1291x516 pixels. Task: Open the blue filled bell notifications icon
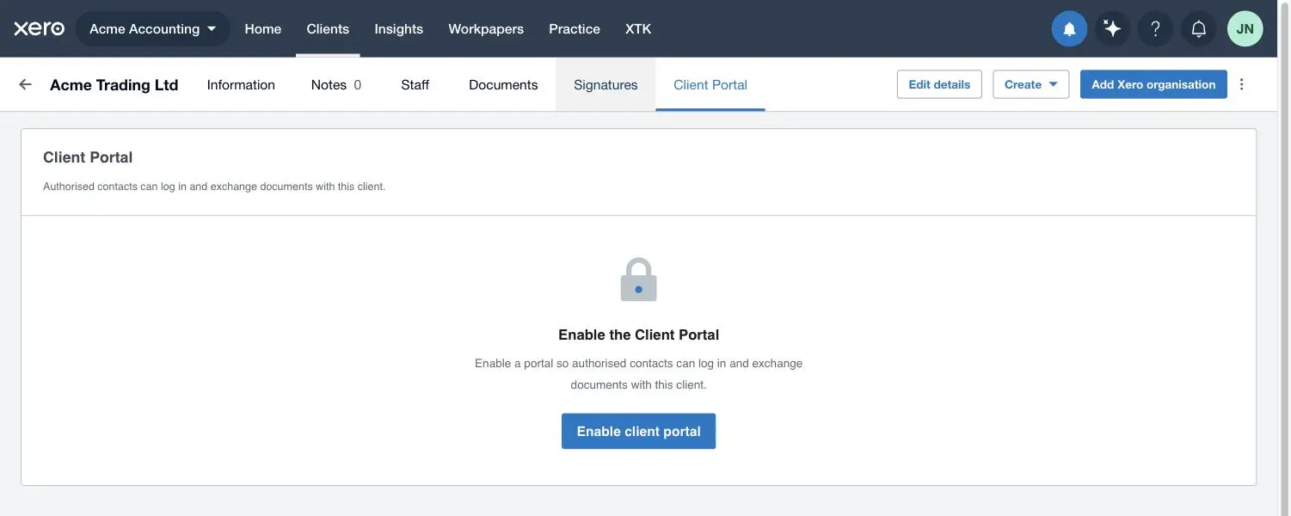click(x=1069, y=29)
